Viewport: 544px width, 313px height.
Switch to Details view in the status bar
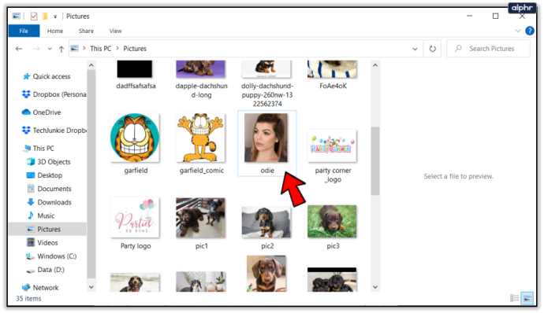point(515,298)
